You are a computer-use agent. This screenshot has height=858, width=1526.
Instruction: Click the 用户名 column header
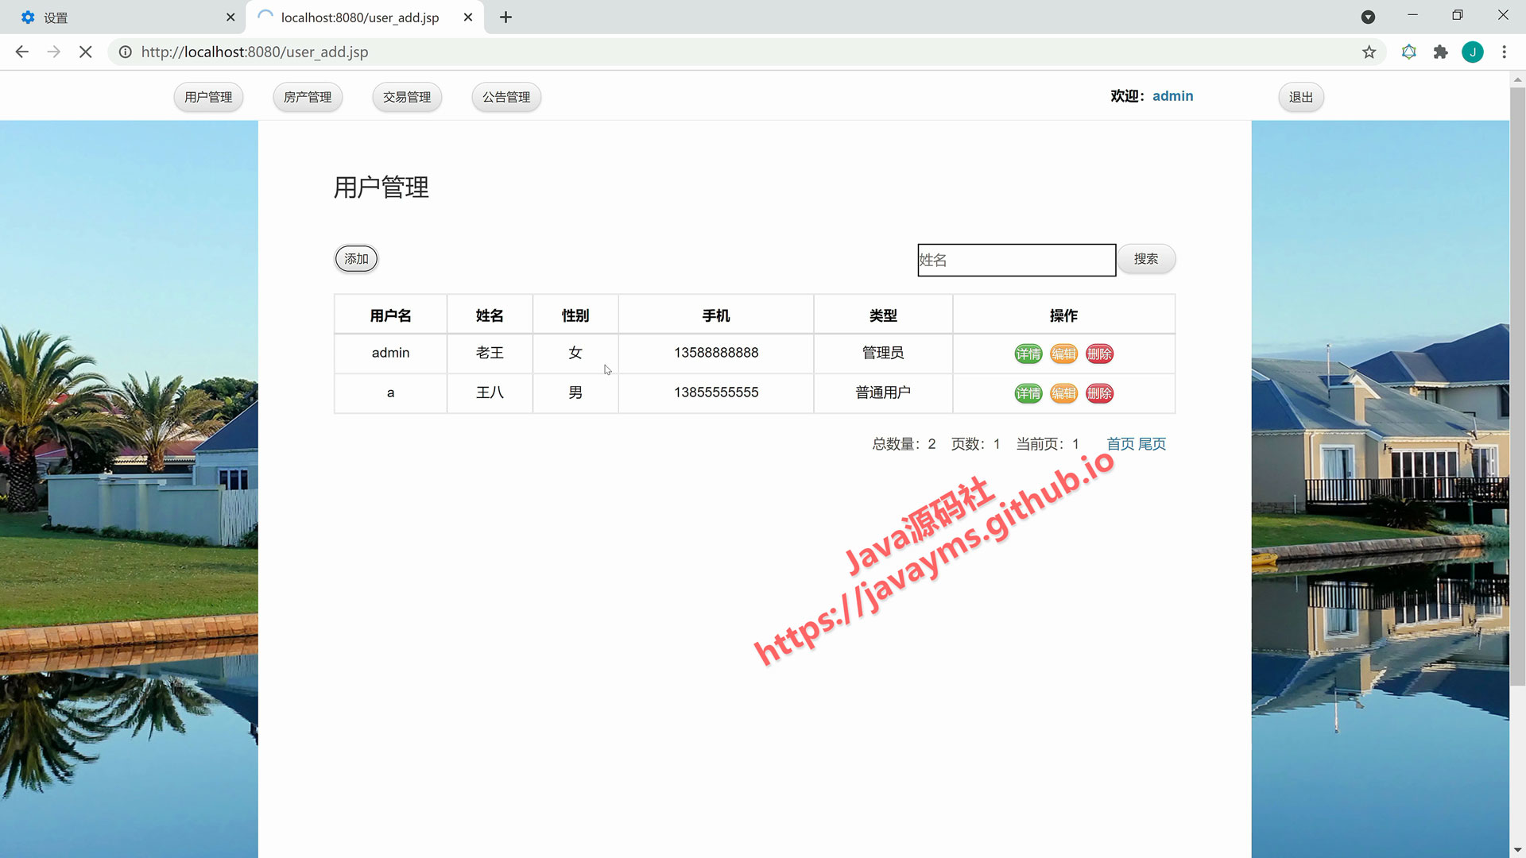[390, 315]
